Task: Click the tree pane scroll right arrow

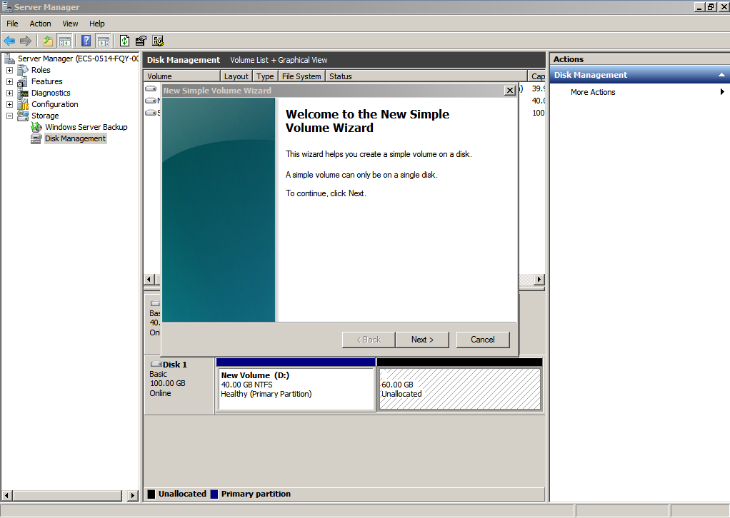Action: [133, 496]
